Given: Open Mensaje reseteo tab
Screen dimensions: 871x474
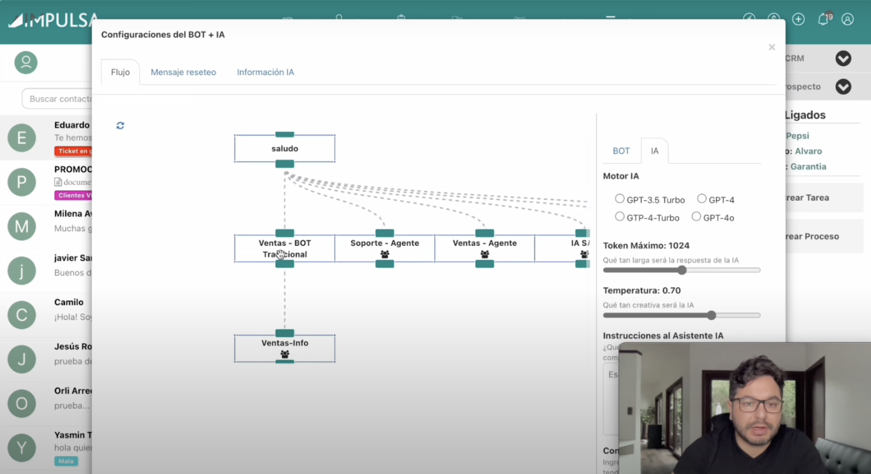Looking at the screenshot, I should pyautogui.click(x=183, y=72).
